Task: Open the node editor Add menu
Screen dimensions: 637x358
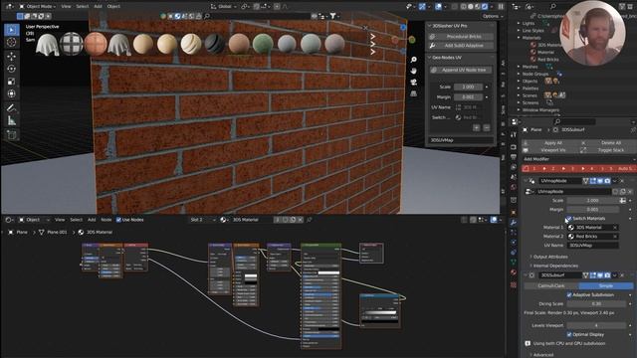Action: click(92, 220)
